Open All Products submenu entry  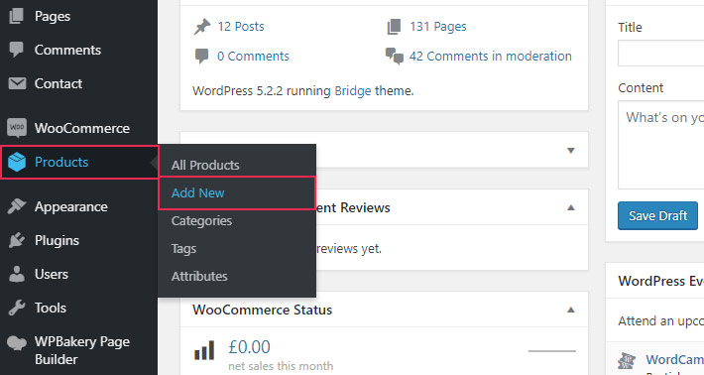point(205,166)
